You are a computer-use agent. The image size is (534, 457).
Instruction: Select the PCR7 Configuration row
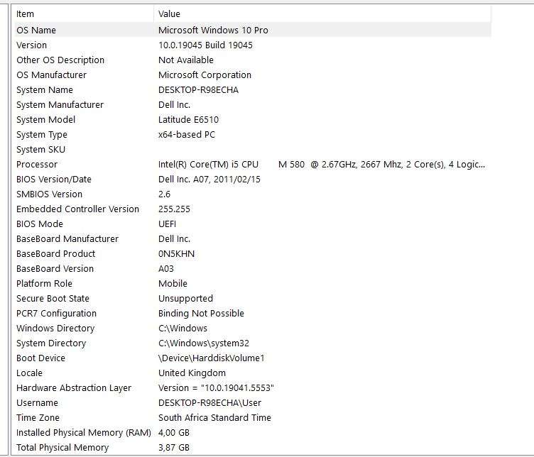point(252,314)
